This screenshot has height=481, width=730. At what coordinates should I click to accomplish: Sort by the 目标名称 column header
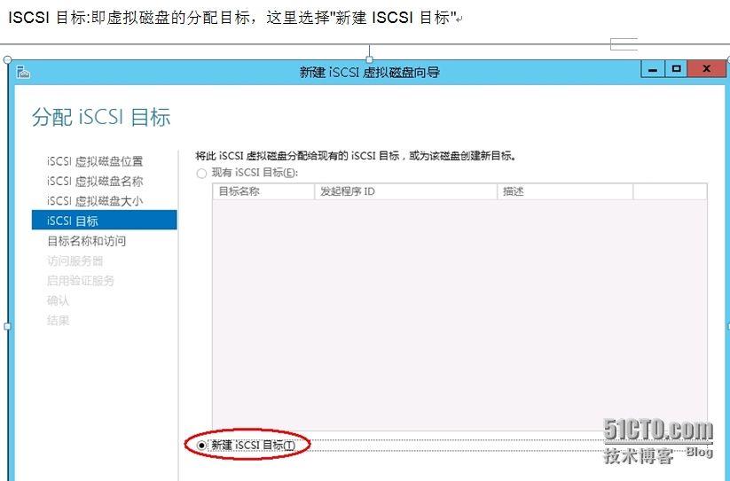point(263,191)
